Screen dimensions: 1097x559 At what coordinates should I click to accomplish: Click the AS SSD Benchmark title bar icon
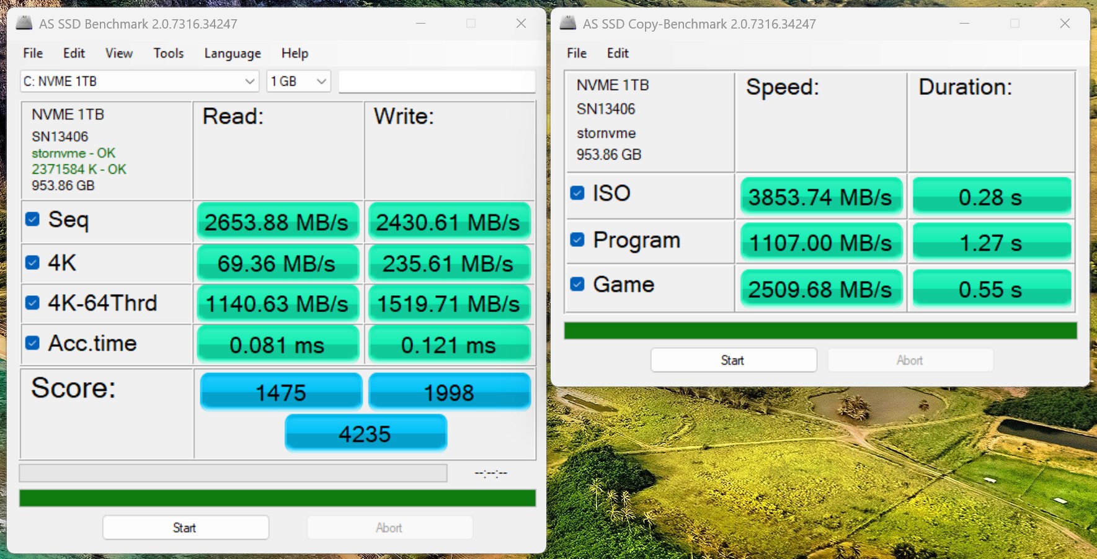24,24
